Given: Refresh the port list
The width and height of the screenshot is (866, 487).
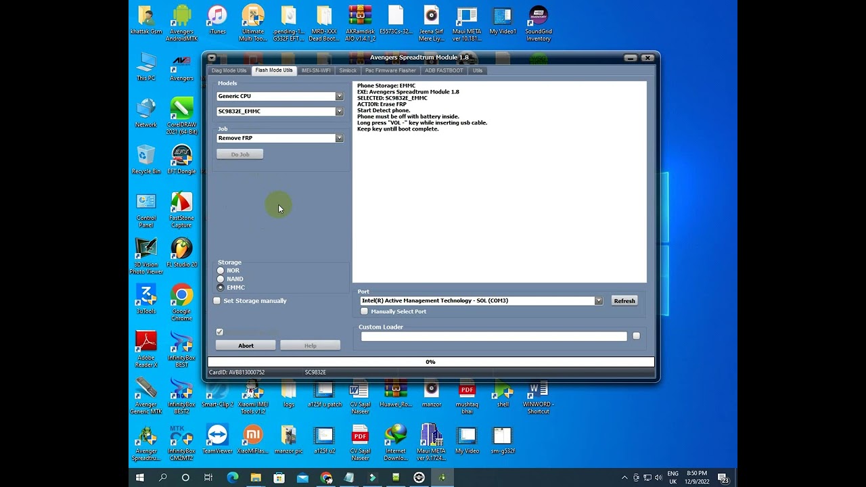Looking at the screenshot, I should 624,300.
